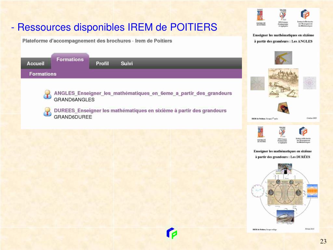
Task: Click the engraved city illustration on ANGLES cover
Action: 283,83
